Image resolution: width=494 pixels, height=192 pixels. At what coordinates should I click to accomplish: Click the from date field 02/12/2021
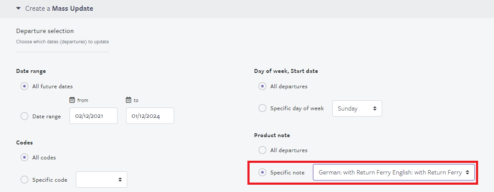93,116
